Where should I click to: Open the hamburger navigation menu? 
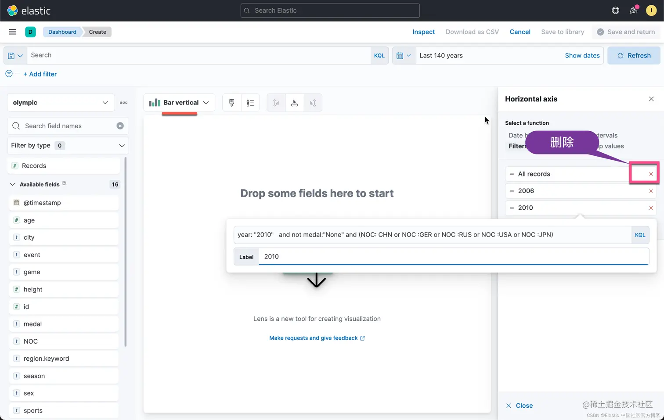[12, 32]
